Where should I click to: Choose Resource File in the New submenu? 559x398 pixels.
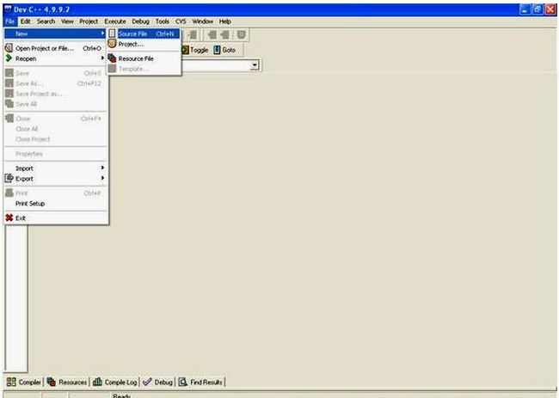point(144,58)
